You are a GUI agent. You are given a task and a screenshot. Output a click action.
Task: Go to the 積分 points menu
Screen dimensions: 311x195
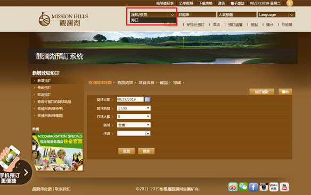click(x=269, y=24)
